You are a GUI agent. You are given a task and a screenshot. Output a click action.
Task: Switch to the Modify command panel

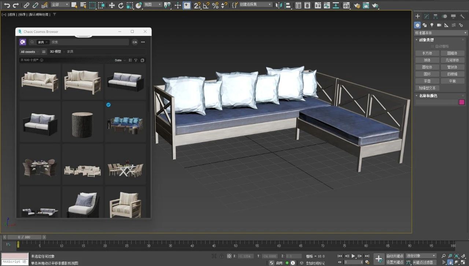point(426,16)
